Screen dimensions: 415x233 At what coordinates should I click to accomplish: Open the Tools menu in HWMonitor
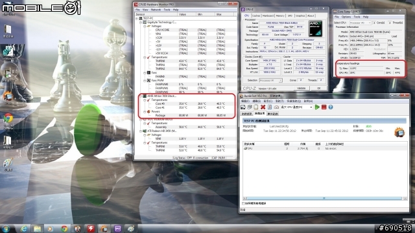(167, 10)
